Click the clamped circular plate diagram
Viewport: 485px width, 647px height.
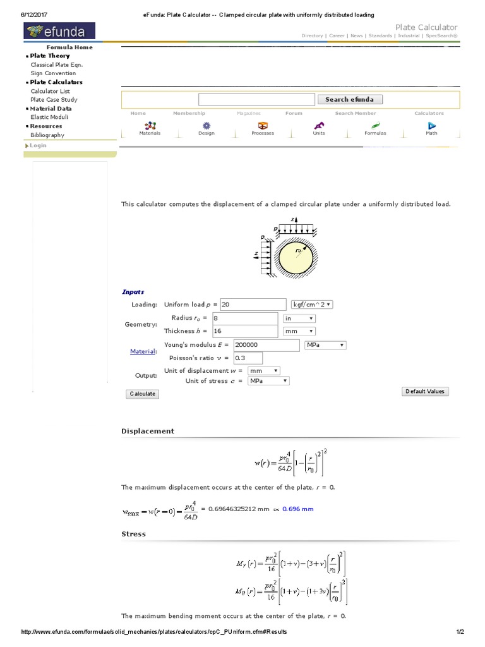pos(286,248)
